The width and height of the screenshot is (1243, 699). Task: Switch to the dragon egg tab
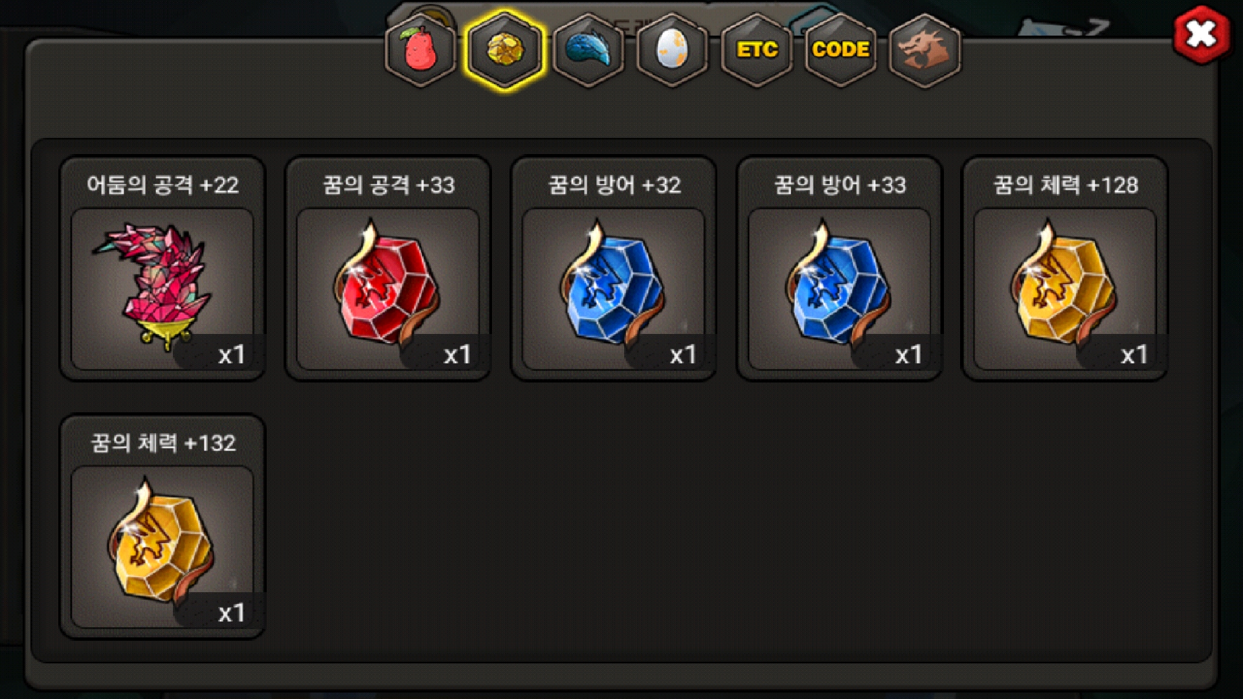coord(672,50)
